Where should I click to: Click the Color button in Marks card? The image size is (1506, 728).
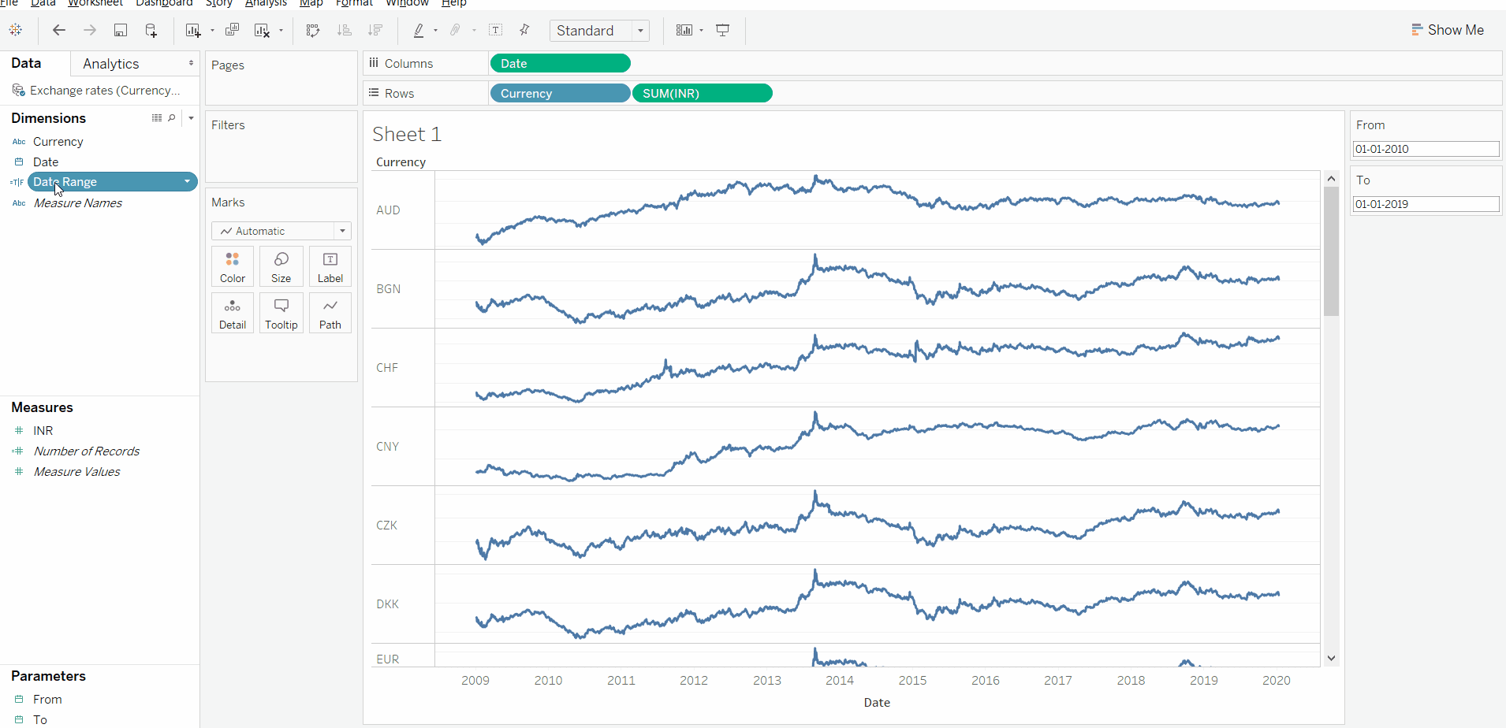(x=233, y=266)
